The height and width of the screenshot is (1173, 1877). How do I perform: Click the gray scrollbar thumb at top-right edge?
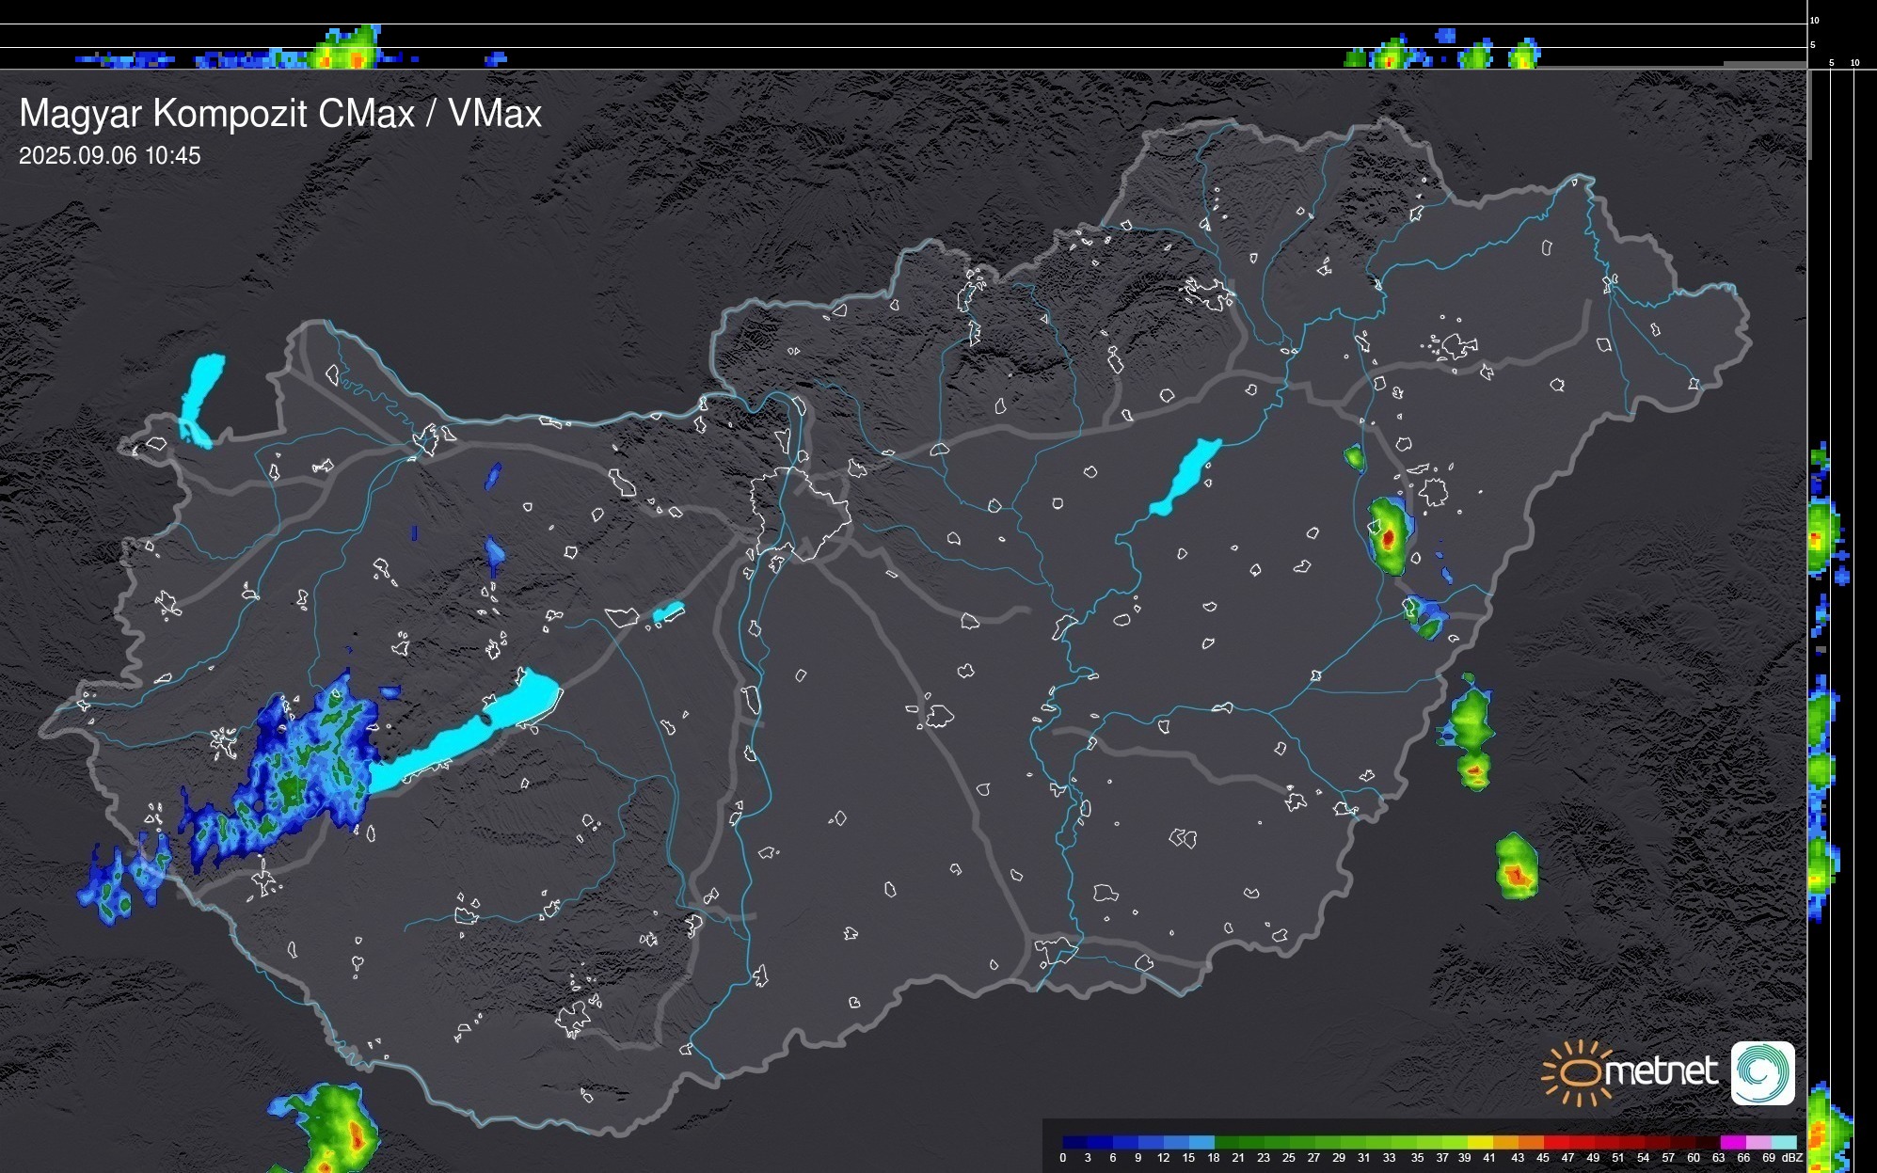(x=1809, y=113)
